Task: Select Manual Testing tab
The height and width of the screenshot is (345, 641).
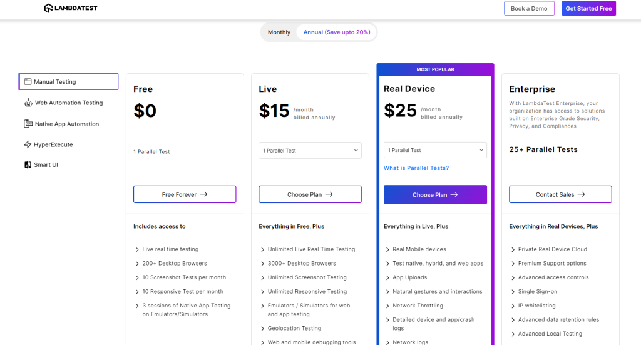Action: [x=68, y=82]
